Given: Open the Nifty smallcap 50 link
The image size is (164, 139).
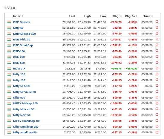Looking at the screenshot, I should (25, 132).
